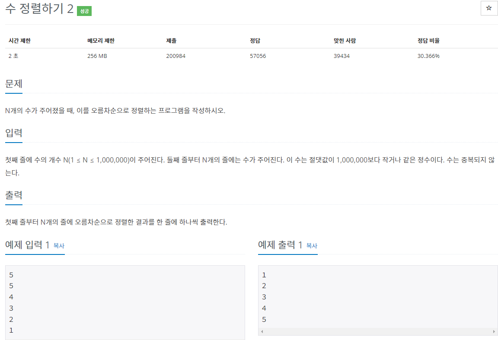Click the 정답 column header
Viewport: 498px width, 340px height.
(255, 41)
